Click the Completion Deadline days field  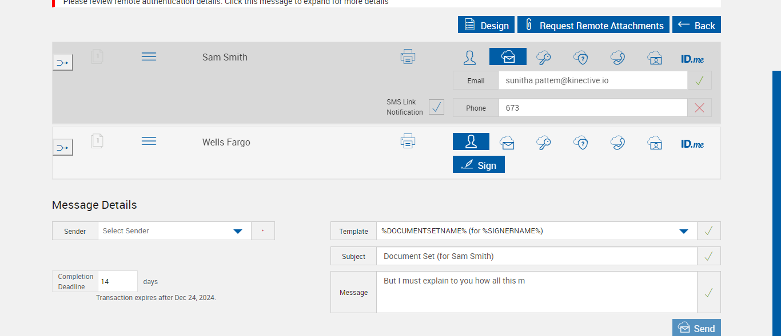coord(118,281)
